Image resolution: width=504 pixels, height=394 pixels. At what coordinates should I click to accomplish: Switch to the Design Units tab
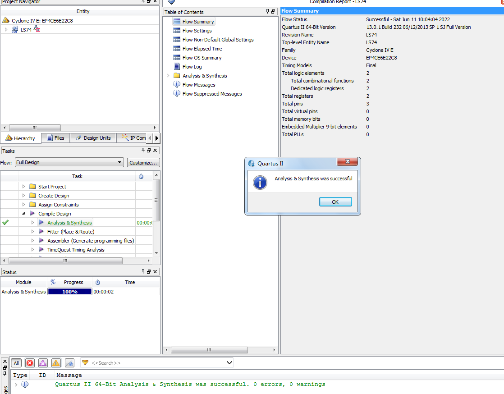pyautogui.click(x=93, y=138)
